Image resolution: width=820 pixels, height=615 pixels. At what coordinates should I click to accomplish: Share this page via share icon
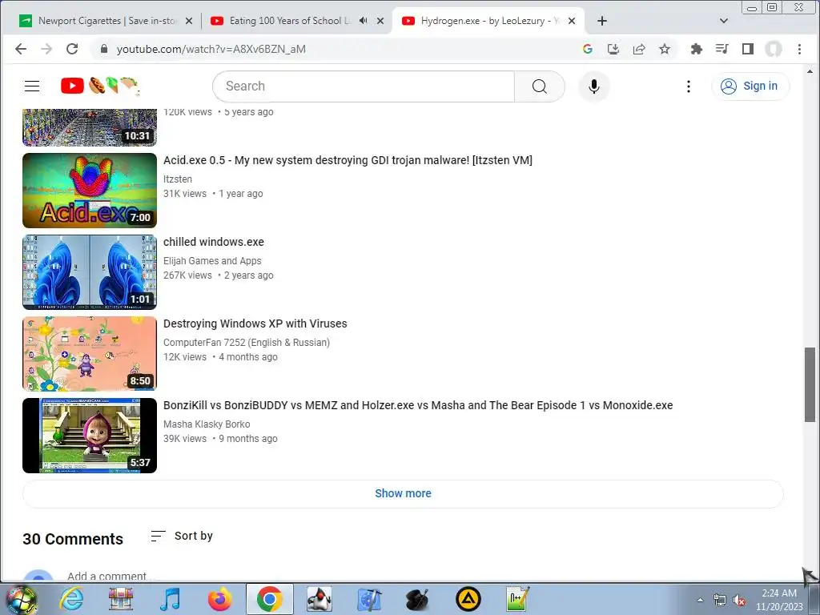pos(638,49)
